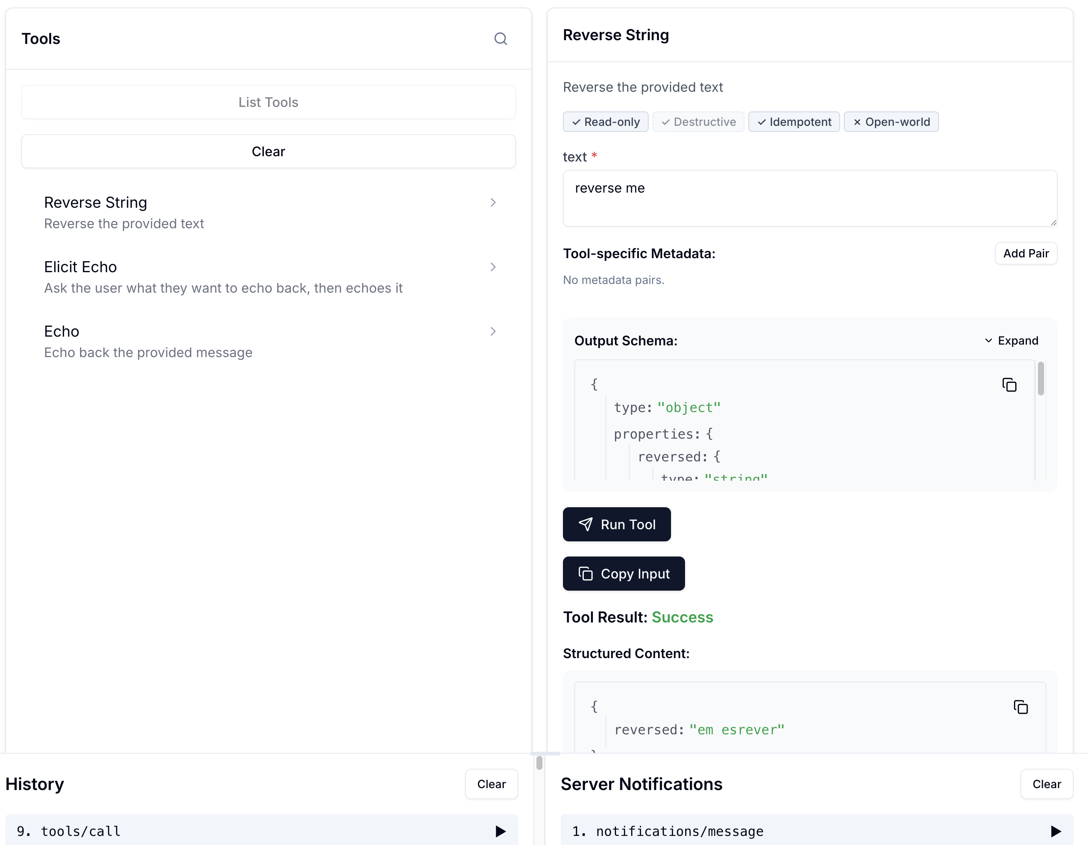Viewport: 1088px width, 845px height.
Task: Click the Copy Input button
Action: [623, 574]
